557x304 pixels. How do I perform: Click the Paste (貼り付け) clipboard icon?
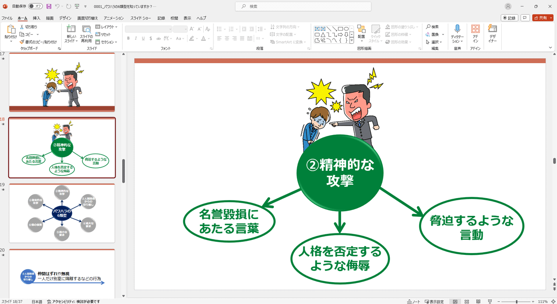click(11, 29)
